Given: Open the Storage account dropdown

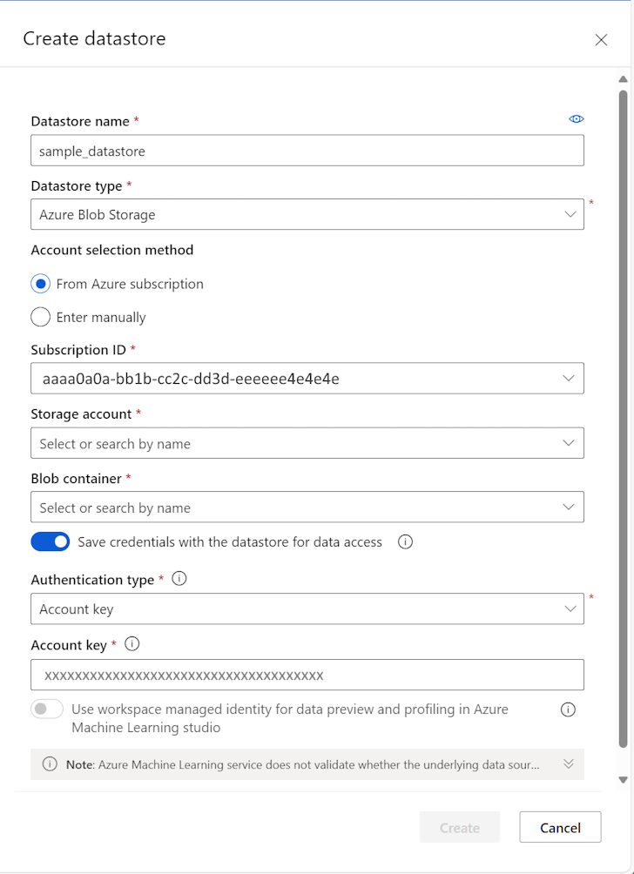Looking at the screenshot, I should pos(307,443).
